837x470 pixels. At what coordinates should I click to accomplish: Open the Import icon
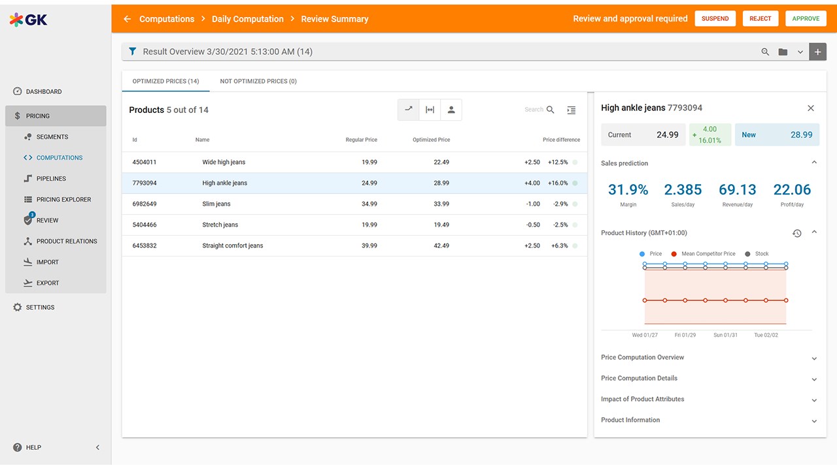[x=27, y=262]
